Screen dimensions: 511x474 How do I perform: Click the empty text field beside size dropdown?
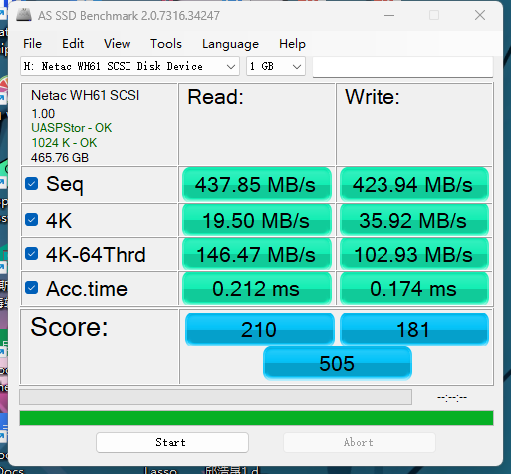point(402,67)
